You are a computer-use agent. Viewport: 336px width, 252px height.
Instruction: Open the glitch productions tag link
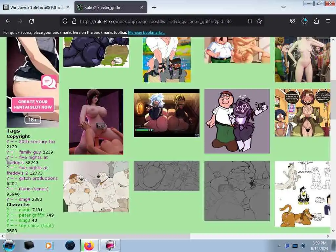[x=38, y=178]
